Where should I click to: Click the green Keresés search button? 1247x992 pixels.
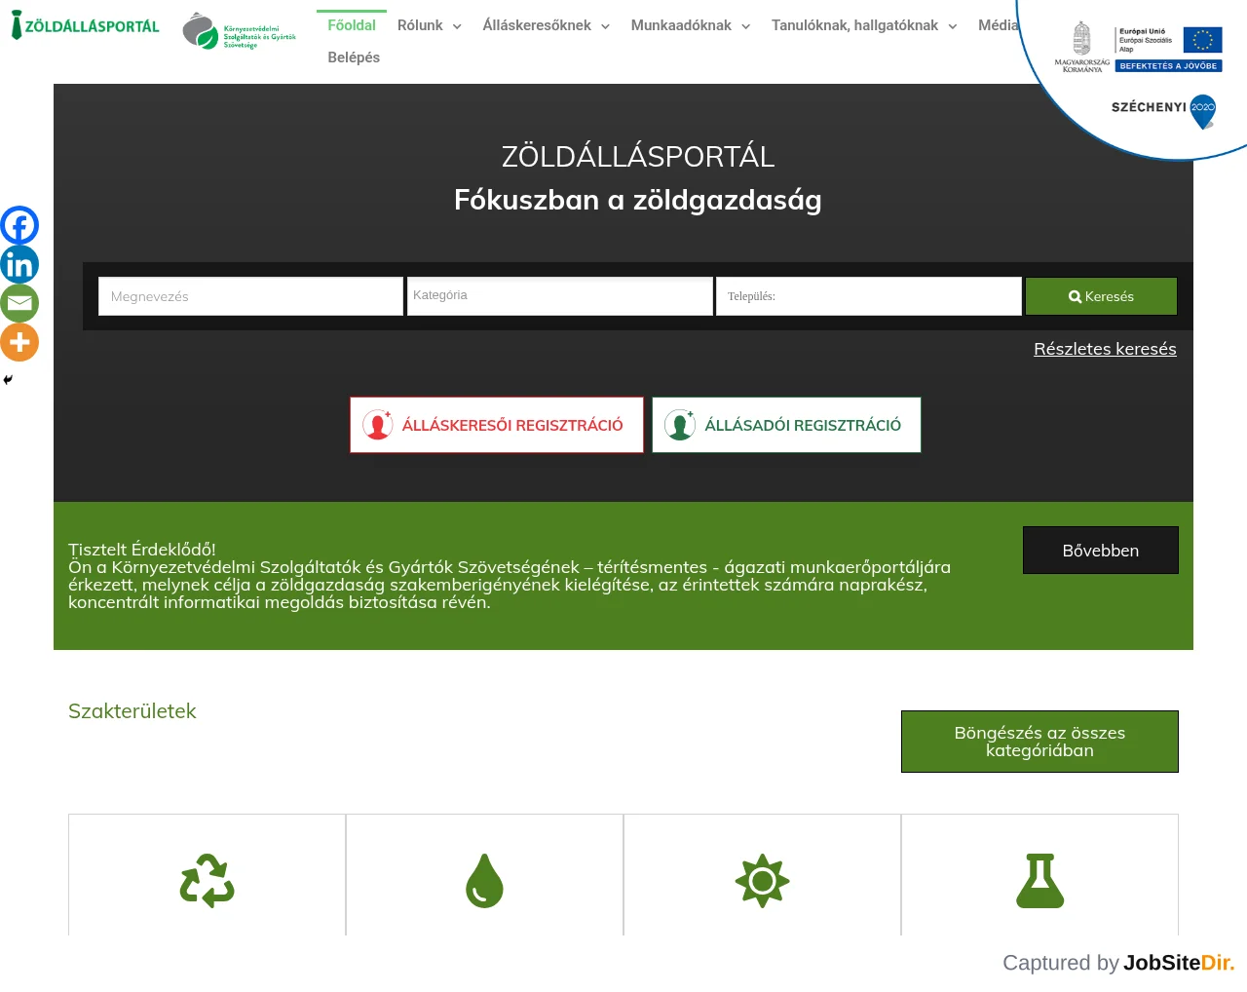pos(1101,296)
